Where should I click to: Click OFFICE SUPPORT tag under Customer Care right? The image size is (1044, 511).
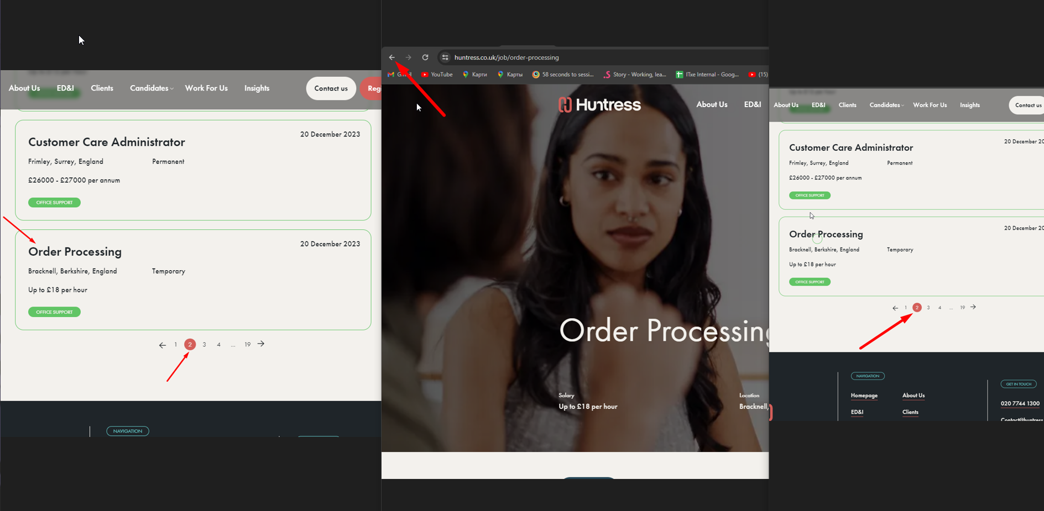(x=810, y=196)
